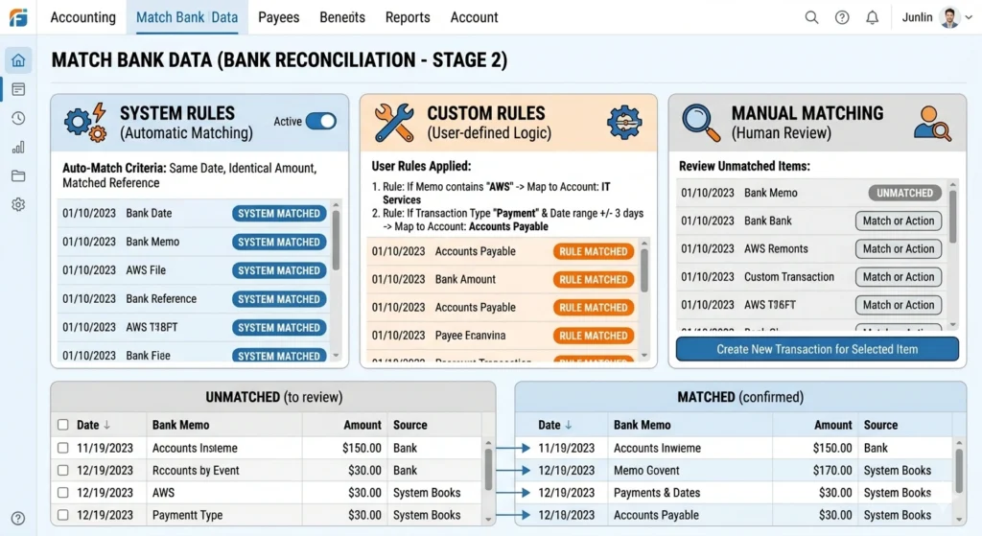Click Match or Action for AWS T36FT

[898, 305]
